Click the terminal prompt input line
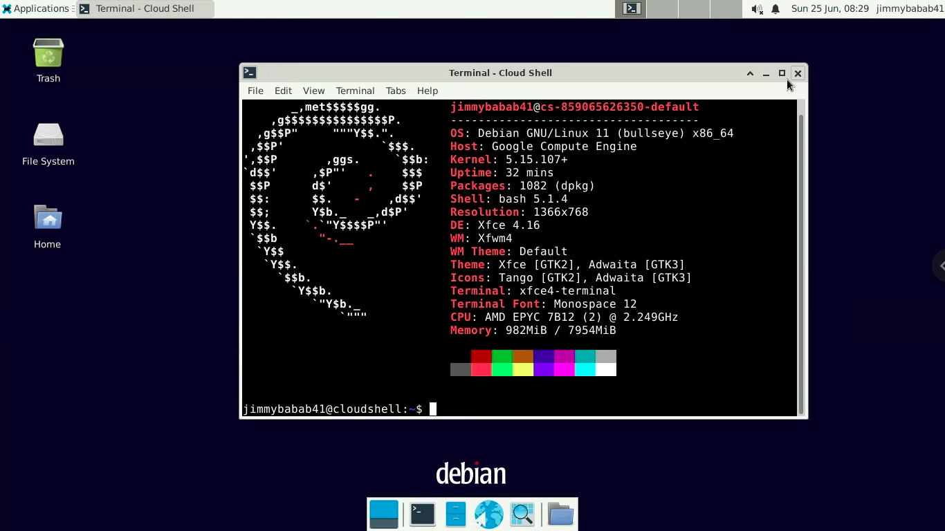This screenshot has height=531, width=945. click(519, 409)
